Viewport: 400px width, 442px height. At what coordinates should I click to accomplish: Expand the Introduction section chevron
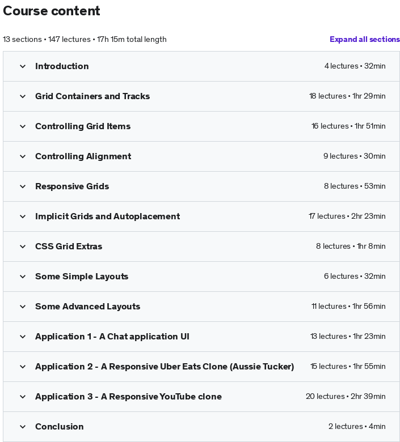(23, 66)
